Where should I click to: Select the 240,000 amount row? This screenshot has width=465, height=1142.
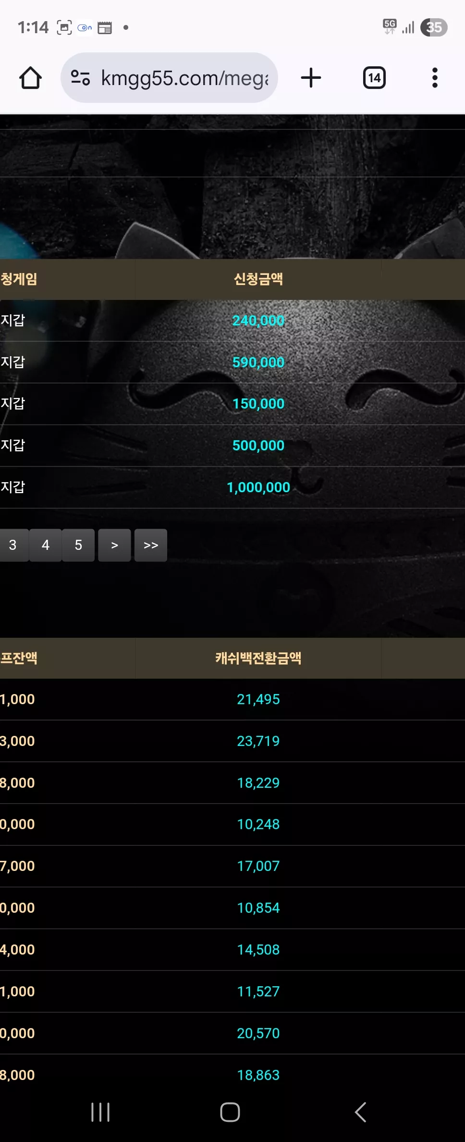[x=232, y=321]
